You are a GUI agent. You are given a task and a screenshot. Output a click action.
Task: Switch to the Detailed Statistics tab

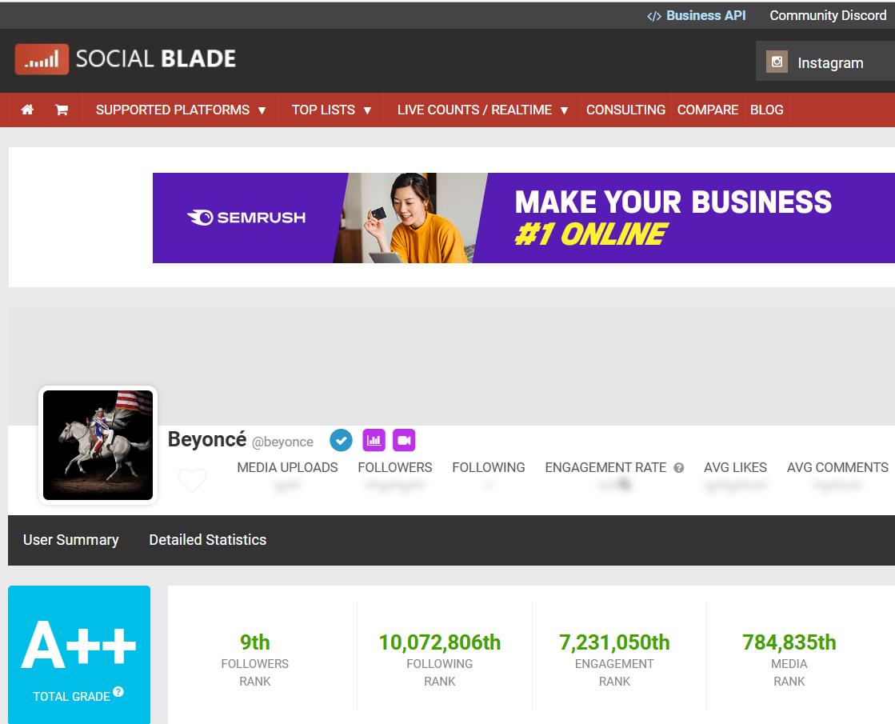click(x=207, y=540)
